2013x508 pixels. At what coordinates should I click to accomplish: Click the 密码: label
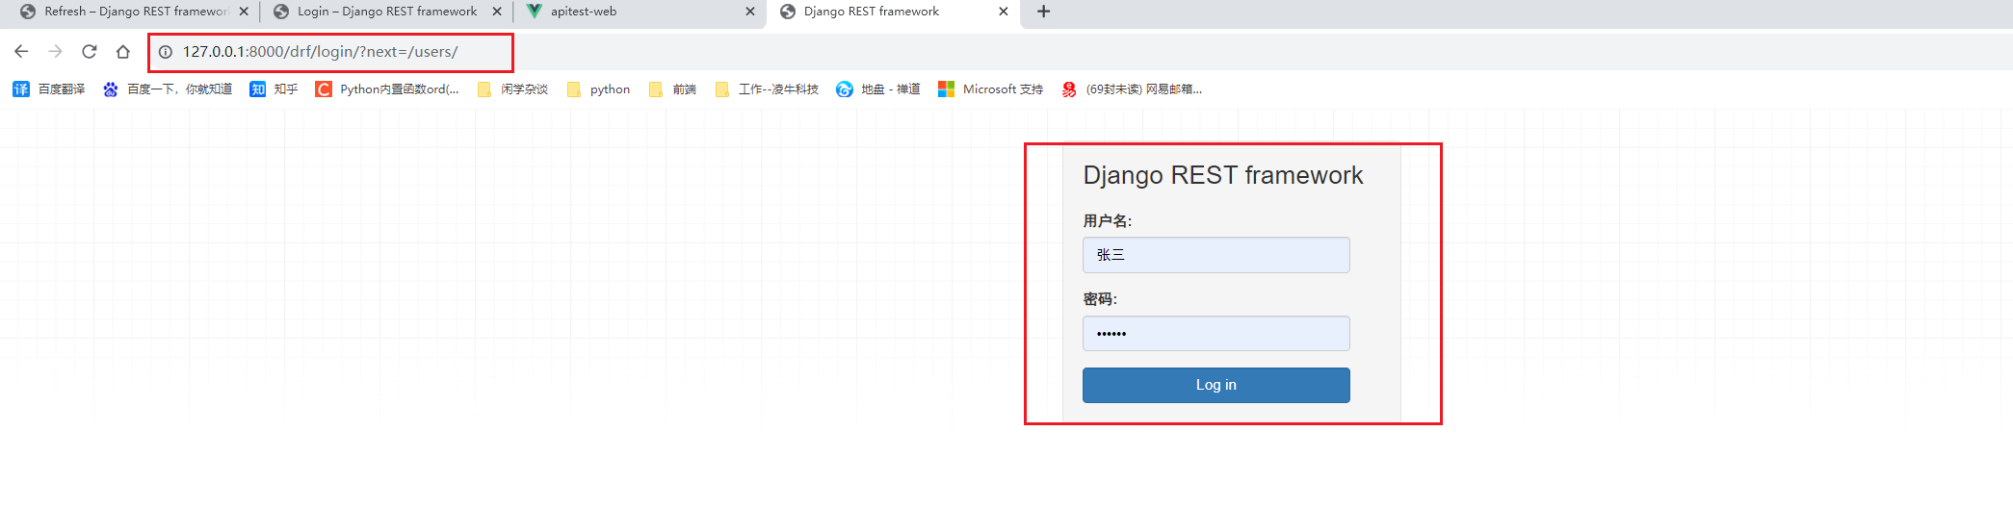point(1100,299)
